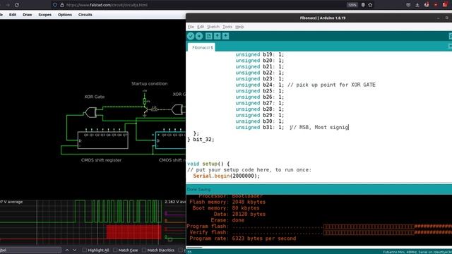Click 'Done Saving.' status message
Image resolution: width=452 pixels, height=254 pixels.
coord(199,189)
